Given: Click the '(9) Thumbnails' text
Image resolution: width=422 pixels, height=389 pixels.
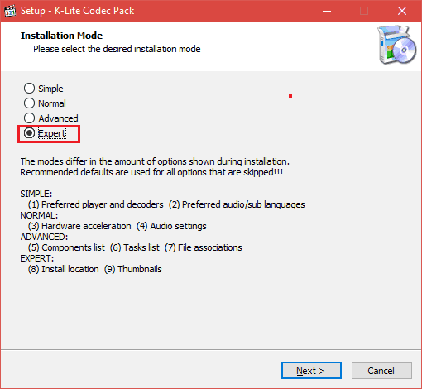Looking at the screenshot, I should click(x=133, y=269).
